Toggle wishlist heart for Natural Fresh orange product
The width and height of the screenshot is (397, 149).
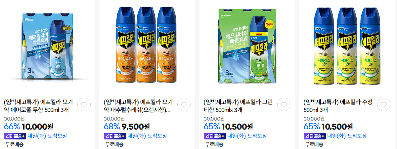pos(184,105)
